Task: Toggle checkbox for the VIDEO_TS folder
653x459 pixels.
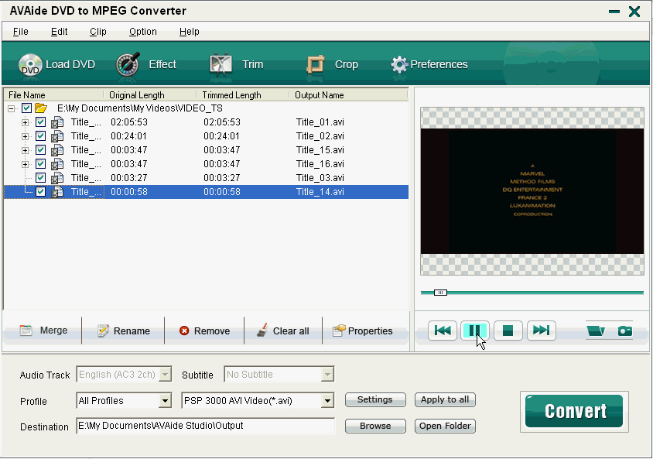Action: tap(27, 108)
